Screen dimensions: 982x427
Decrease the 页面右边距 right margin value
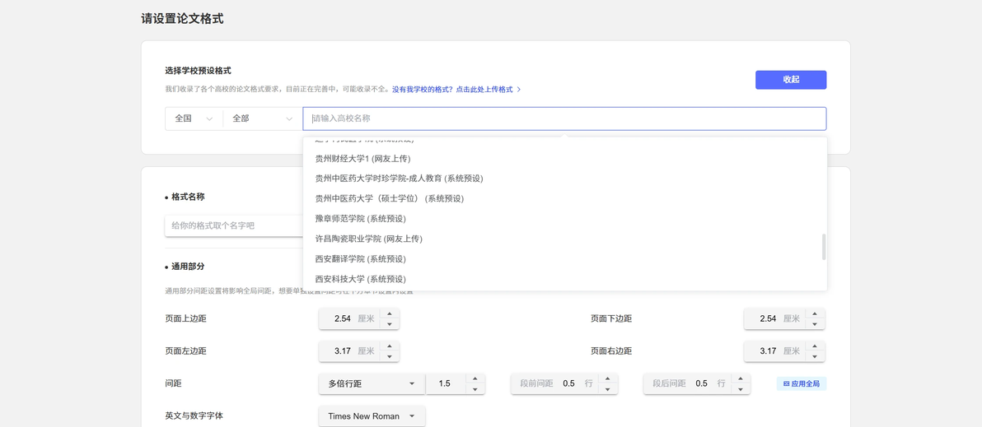[x=815, y=356]
